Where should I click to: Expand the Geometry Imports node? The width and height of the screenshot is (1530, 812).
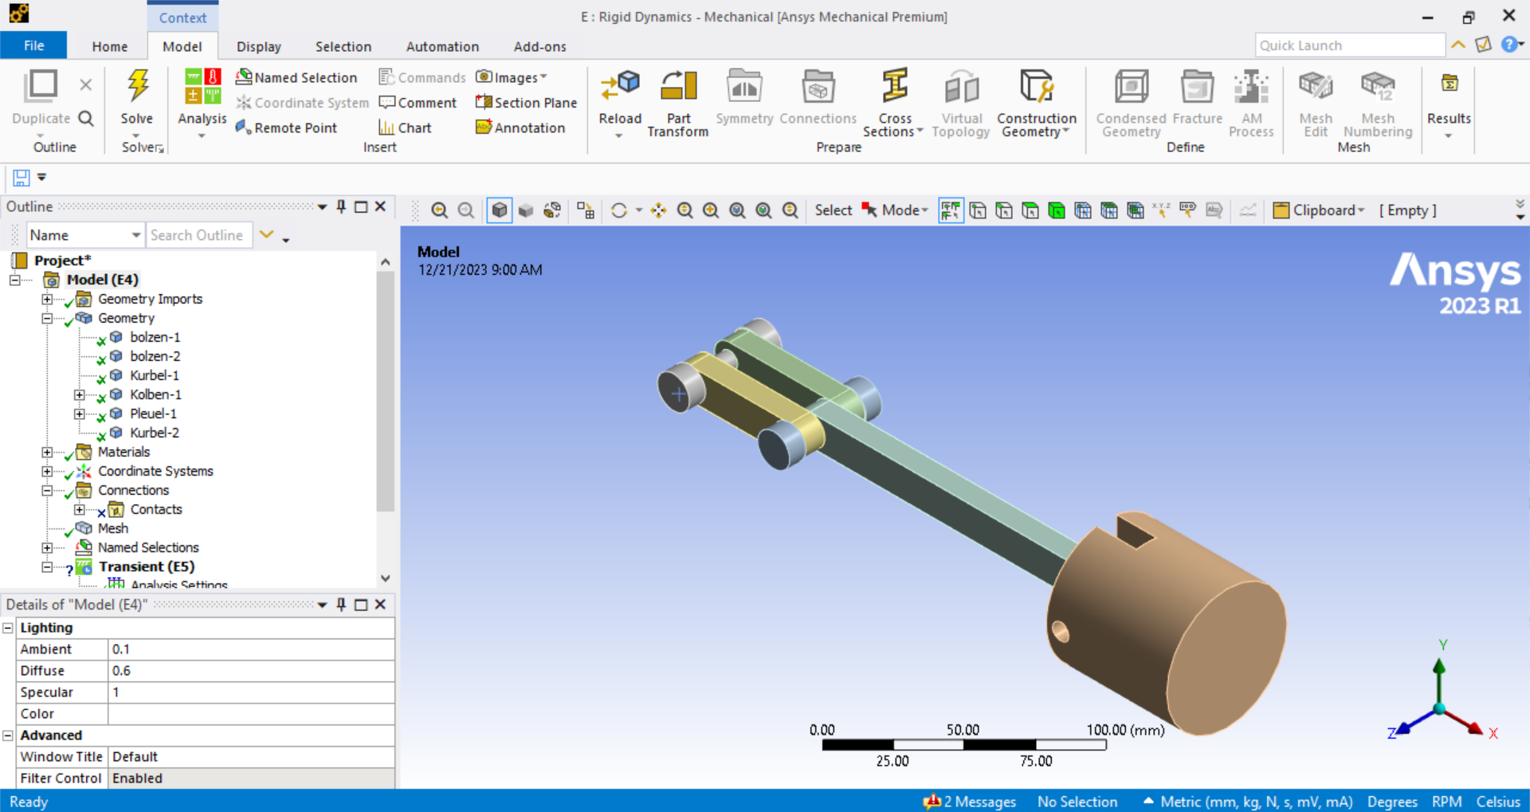pos(47,300)
